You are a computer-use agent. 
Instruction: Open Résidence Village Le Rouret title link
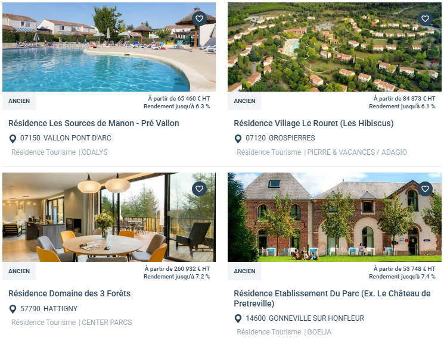tap(313, 123)
